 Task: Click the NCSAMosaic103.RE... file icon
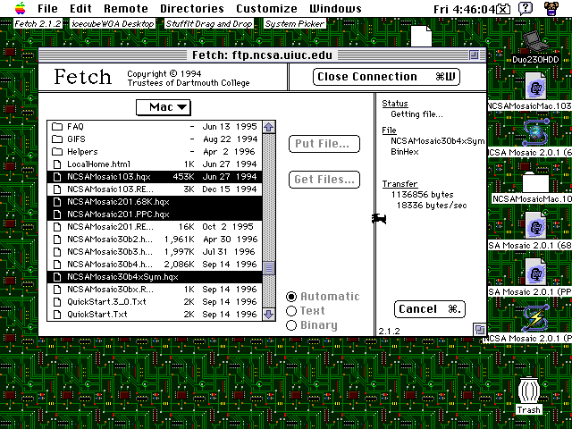[x=57, y=189]
